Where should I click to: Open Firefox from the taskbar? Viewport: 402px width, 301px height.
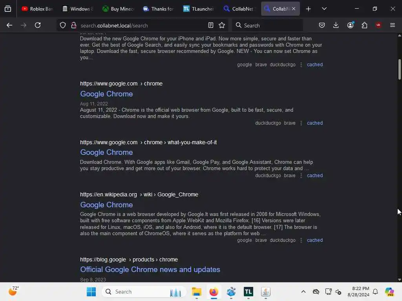point(214,292)
